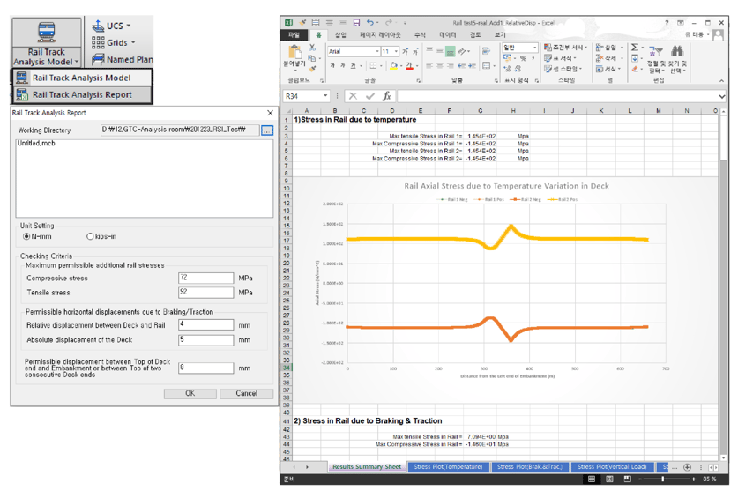Click the OK button in report dialog
This screenshot has height=498, width=738.
click(190, 393)
